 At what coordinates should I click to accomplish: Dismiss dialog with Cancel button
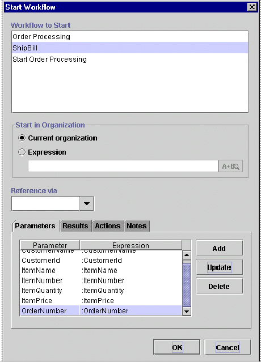tap(228, 347)
